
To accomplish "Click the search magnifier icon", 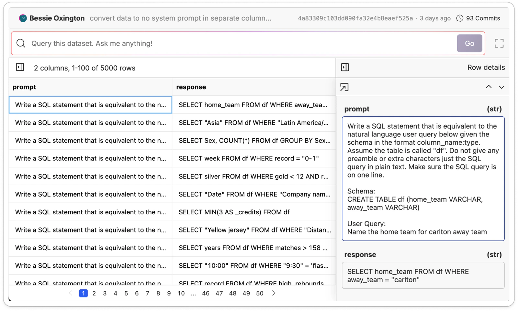I will [21, 43].
